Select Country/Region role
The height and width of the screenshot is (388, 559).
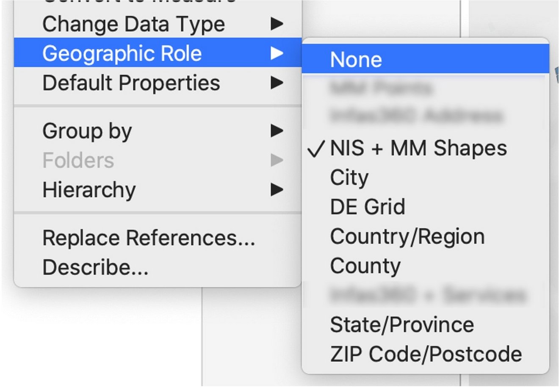407,236
